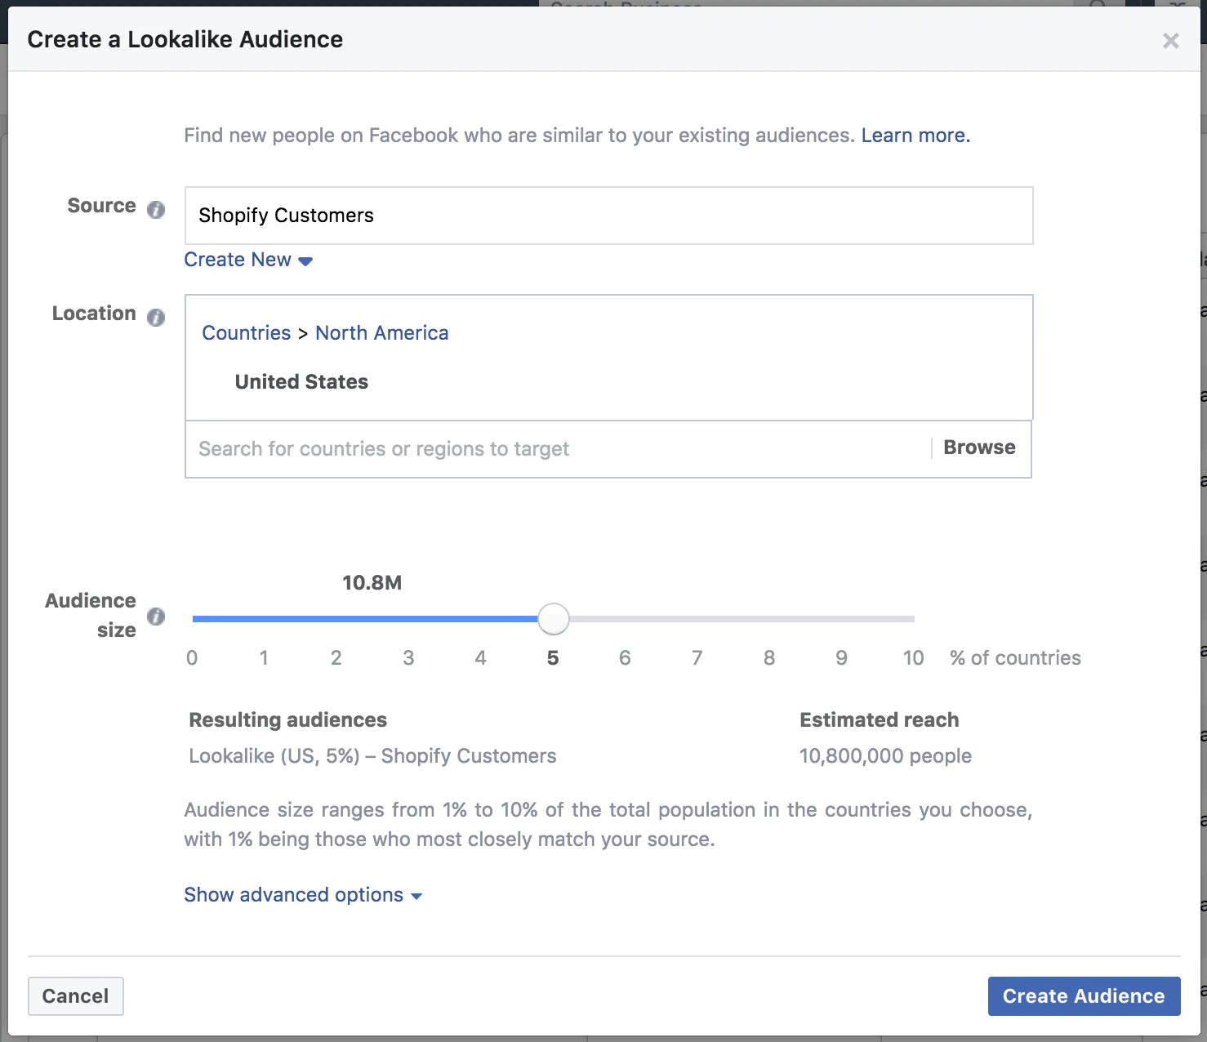Select United States location entry
Screen dimensions: 1207x1042
pos(301,382)
